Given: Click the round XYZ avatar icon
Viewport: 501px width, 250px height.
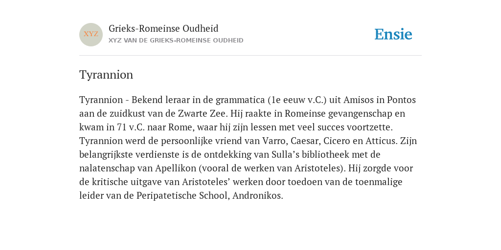Looking at the screenshot, I should tap(91, 35).
